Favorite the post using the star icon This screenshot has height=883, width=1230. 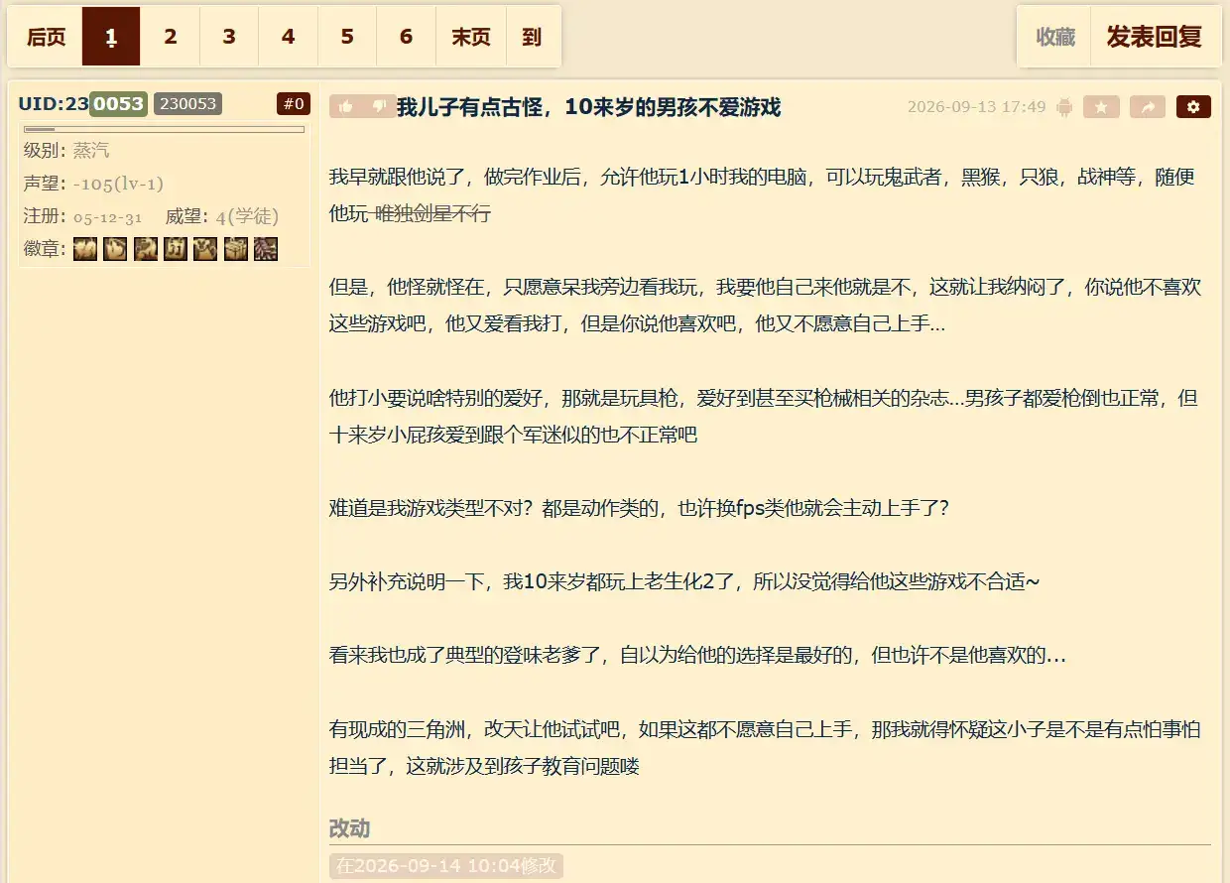(x=1101, y=107)
